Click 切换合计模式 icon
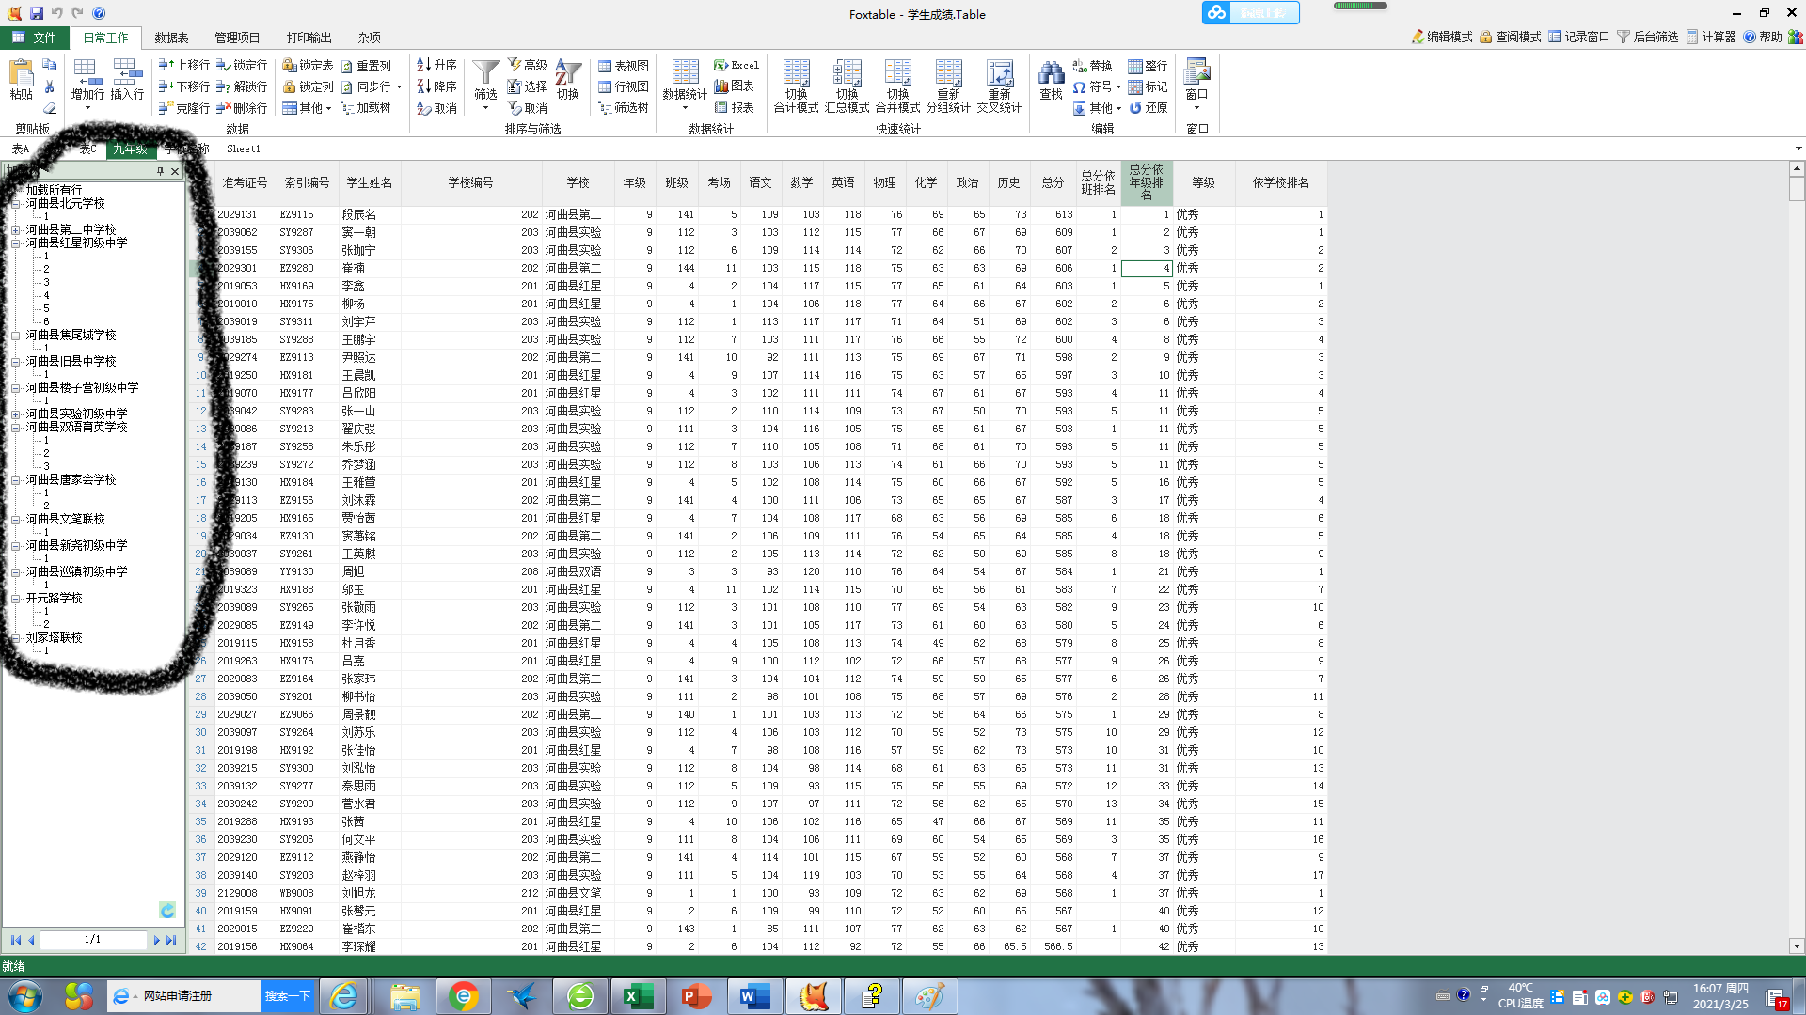The height and width of the screenshot is (1015, 1806). click(796, 86)
